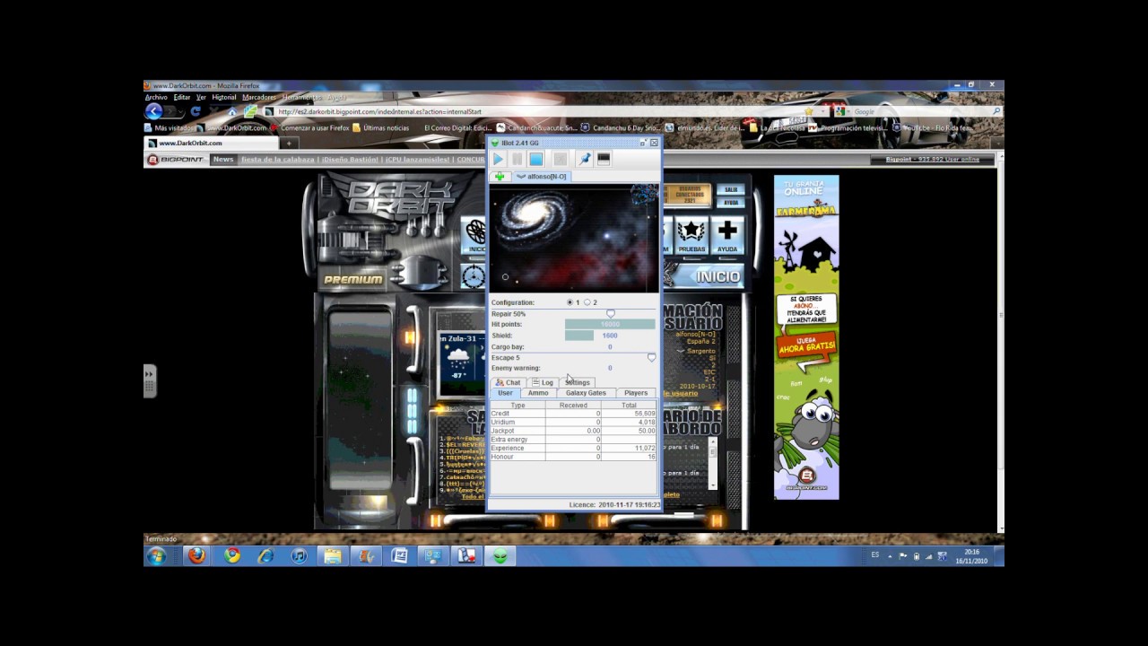Click the Firefox home icon
The image size is (1148, 646).
pos(232,112)
